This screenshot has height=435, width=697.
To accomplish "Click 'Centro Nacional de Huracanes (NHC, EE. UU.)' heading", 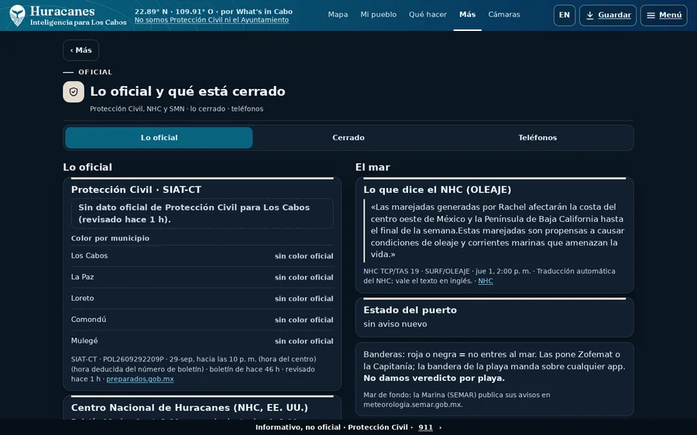I will click(x=190, y=408).
